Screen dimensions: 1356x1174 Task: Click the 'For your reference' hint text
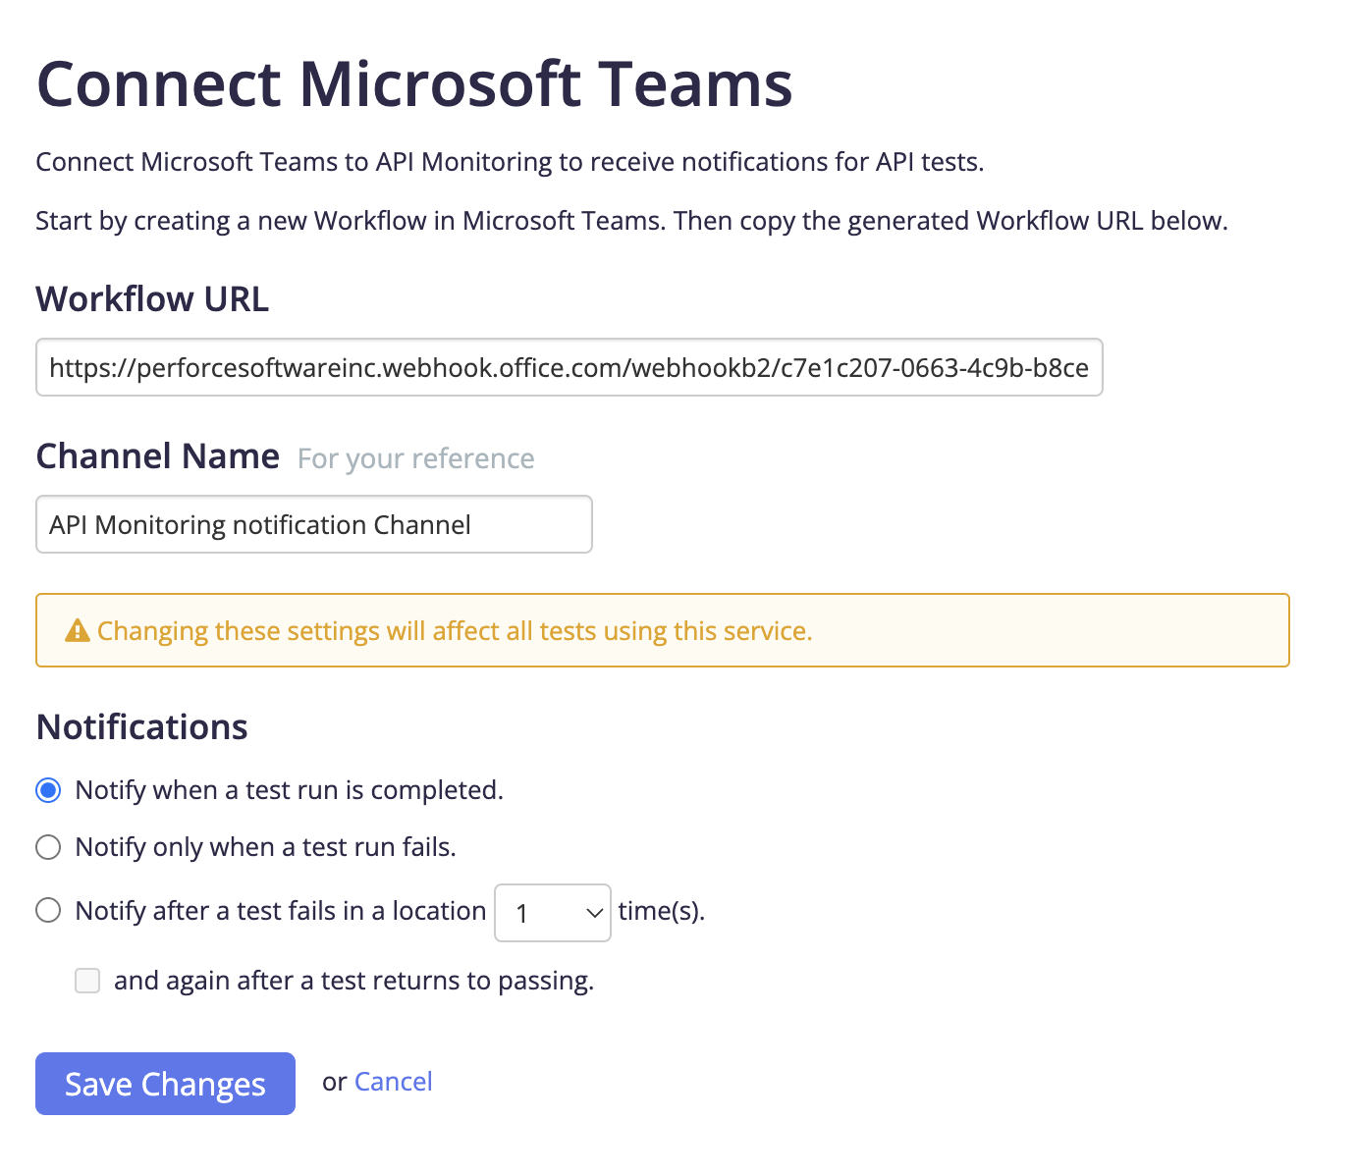(416, 458)
